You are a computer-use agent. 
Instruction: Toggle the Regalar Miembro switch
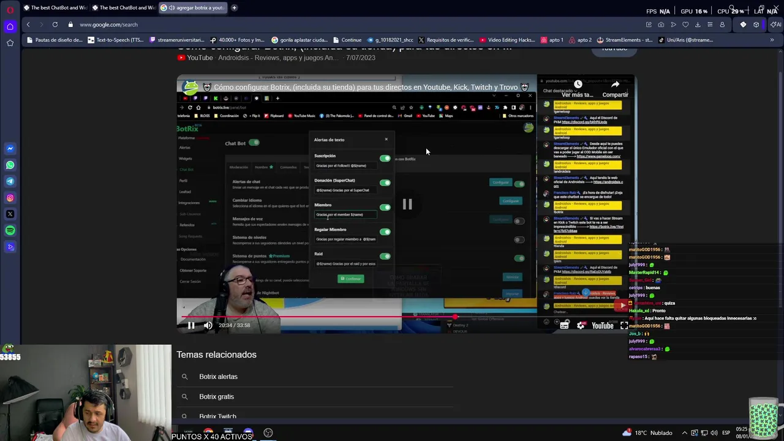pos(385,232)
